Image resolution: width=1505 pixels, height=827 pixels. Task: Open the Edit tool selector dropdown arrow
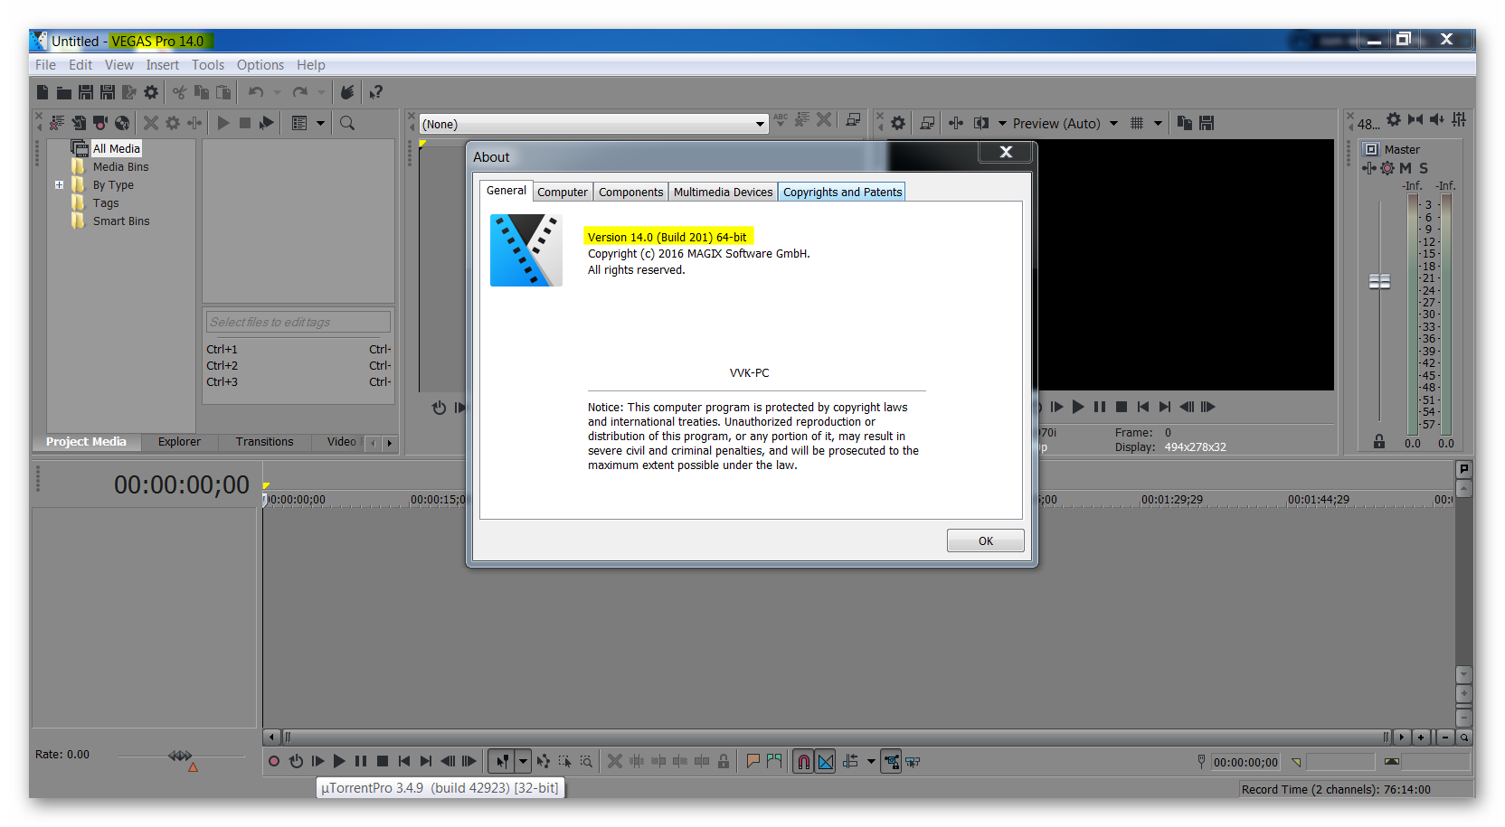523,762
